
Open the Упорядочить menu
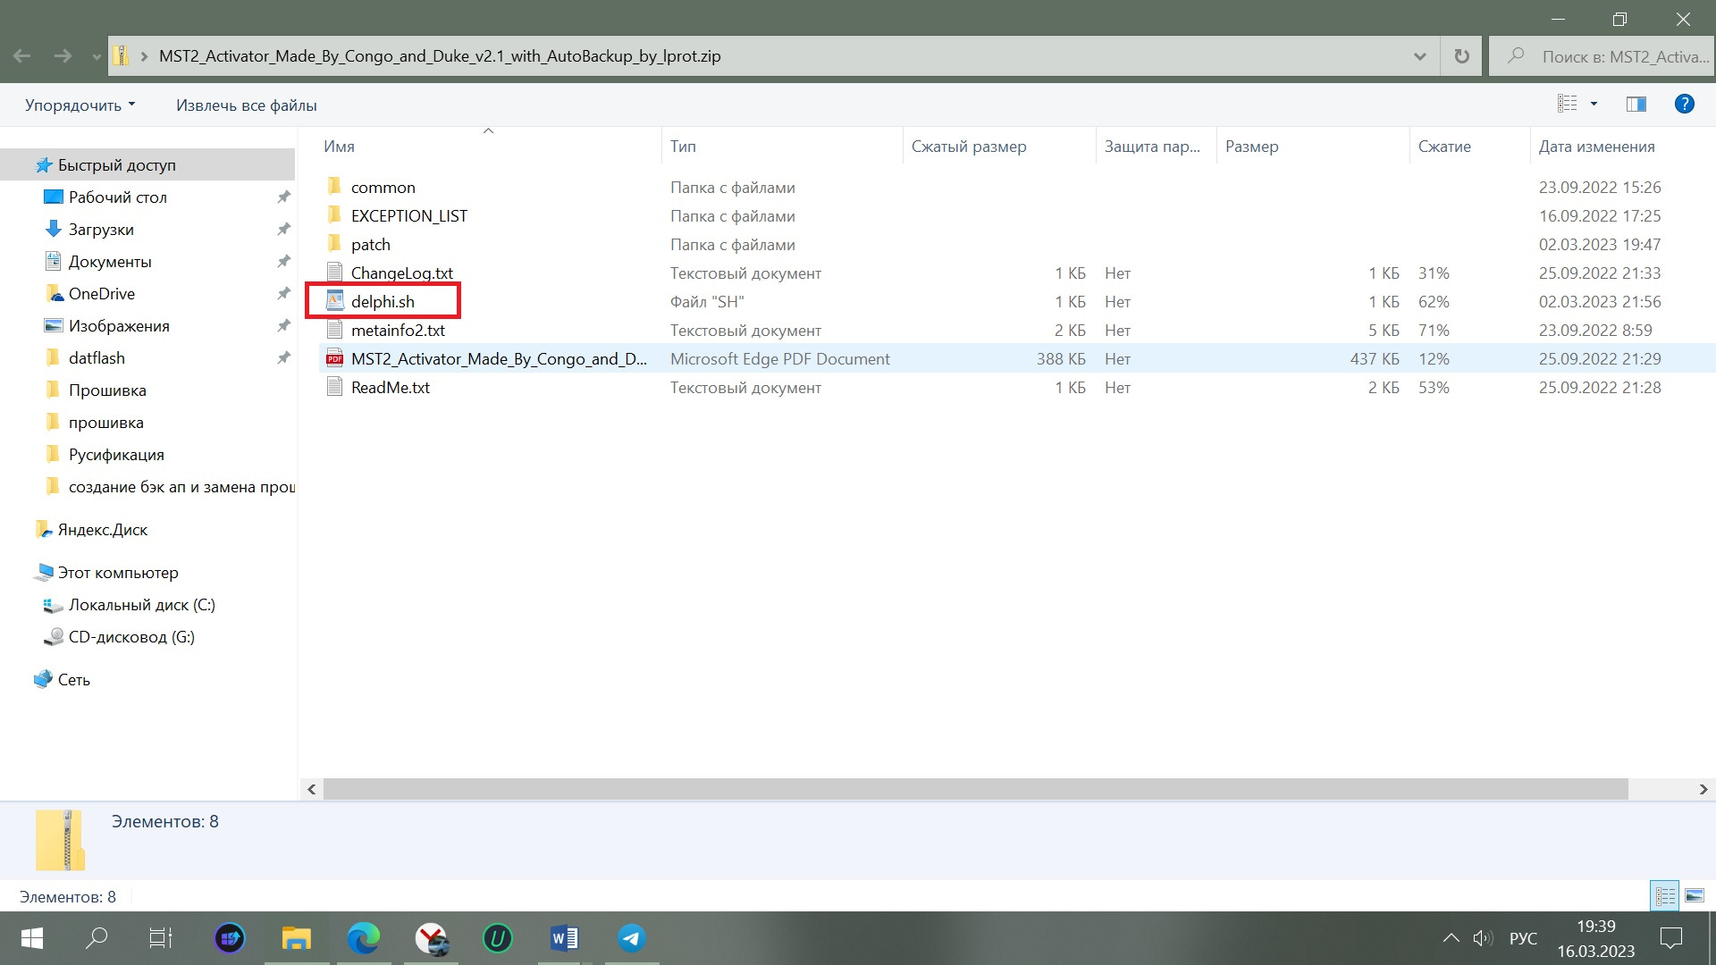80,105
